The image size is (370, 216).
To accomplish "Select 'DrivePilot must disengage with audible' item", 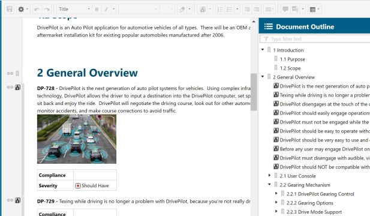I will point(324,158).
